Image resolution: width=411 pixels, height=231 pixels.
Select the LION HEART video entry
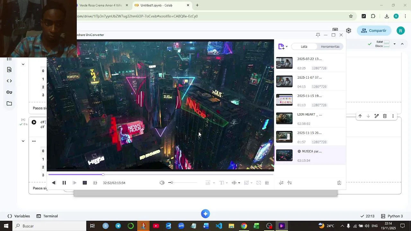click(310, 119)
